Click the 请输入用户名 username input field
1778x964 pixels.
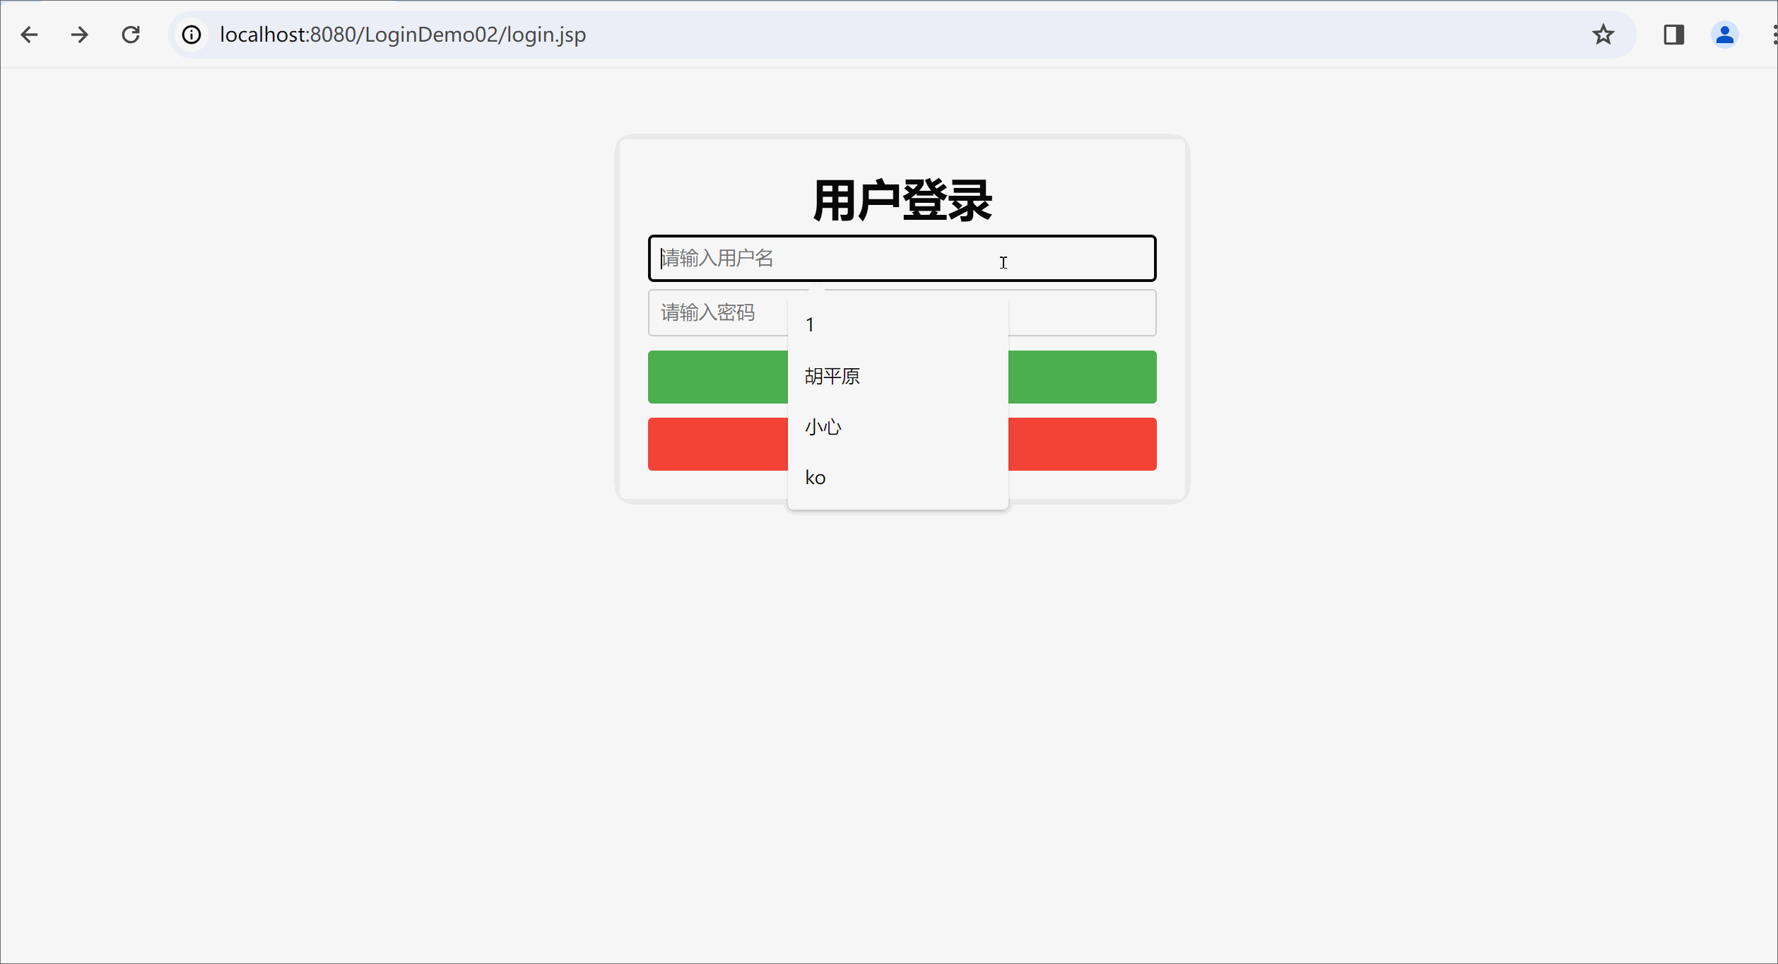(902, 258)
